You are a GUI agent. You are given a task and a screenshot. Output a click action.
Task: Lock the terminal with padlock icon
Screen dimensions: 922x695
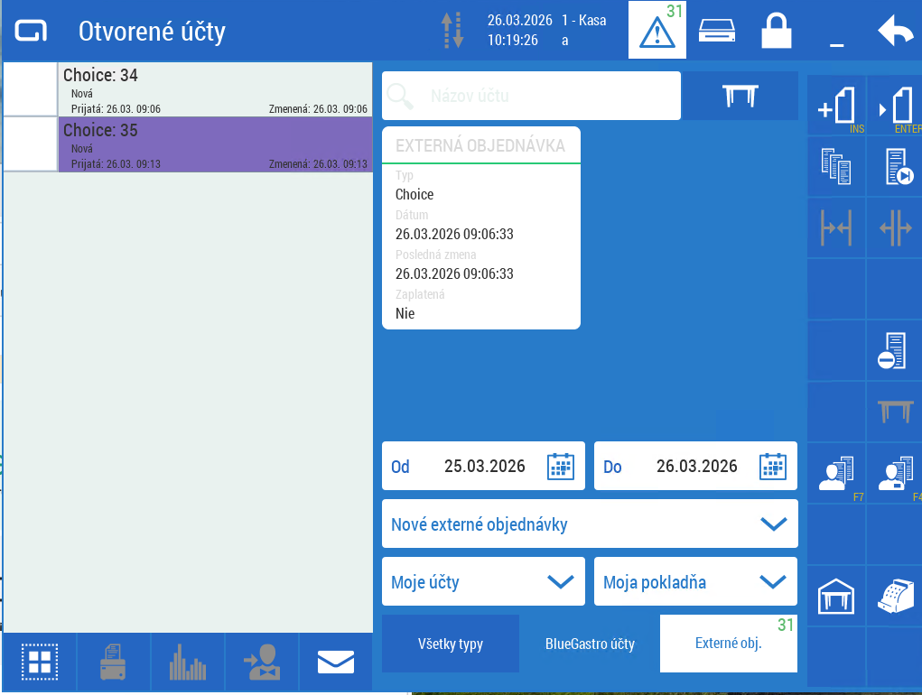point(776,31)
